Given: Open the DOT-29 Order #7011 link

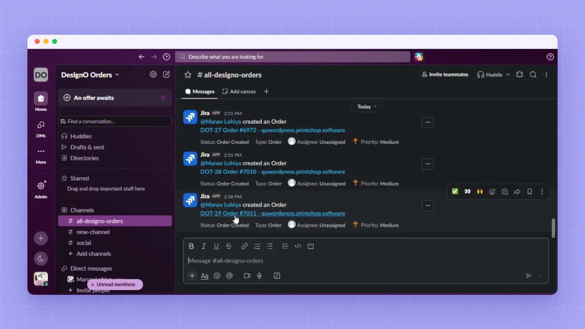Looking at the screenshot, I should coord(272,213).
